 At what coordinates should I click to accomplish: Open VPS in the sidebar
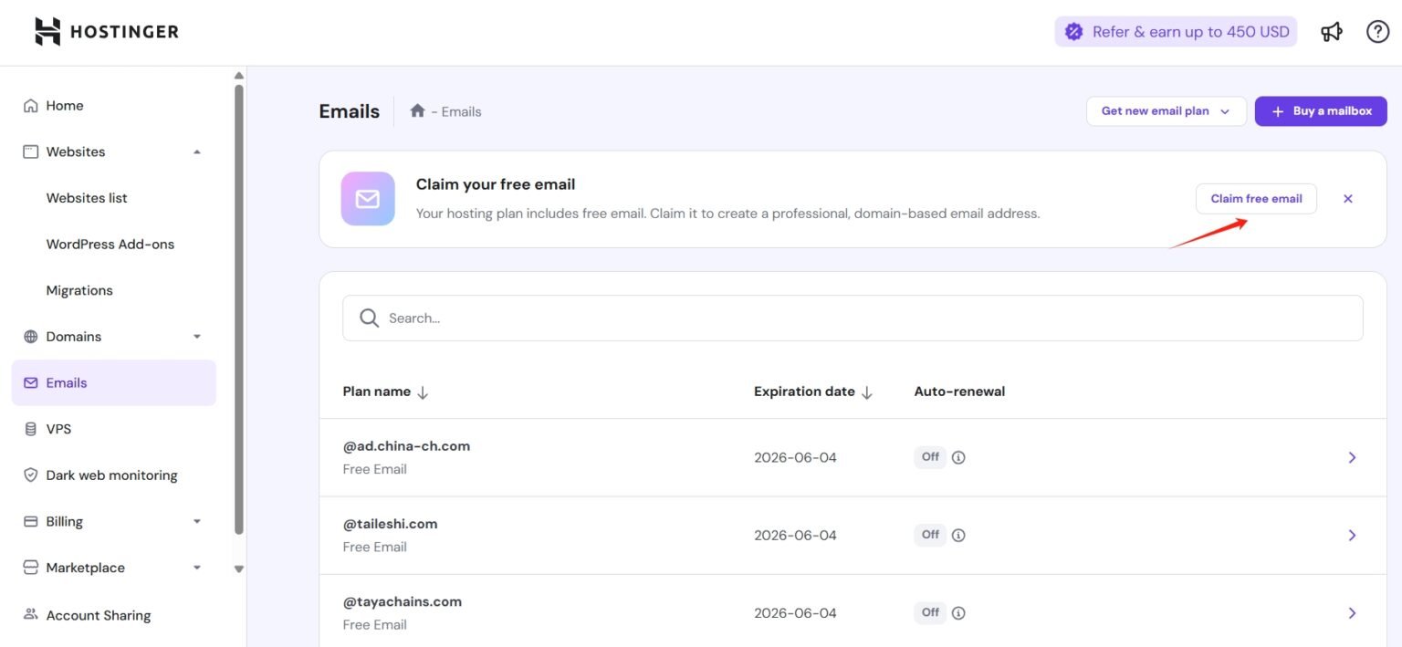click(x=58, y=429)
